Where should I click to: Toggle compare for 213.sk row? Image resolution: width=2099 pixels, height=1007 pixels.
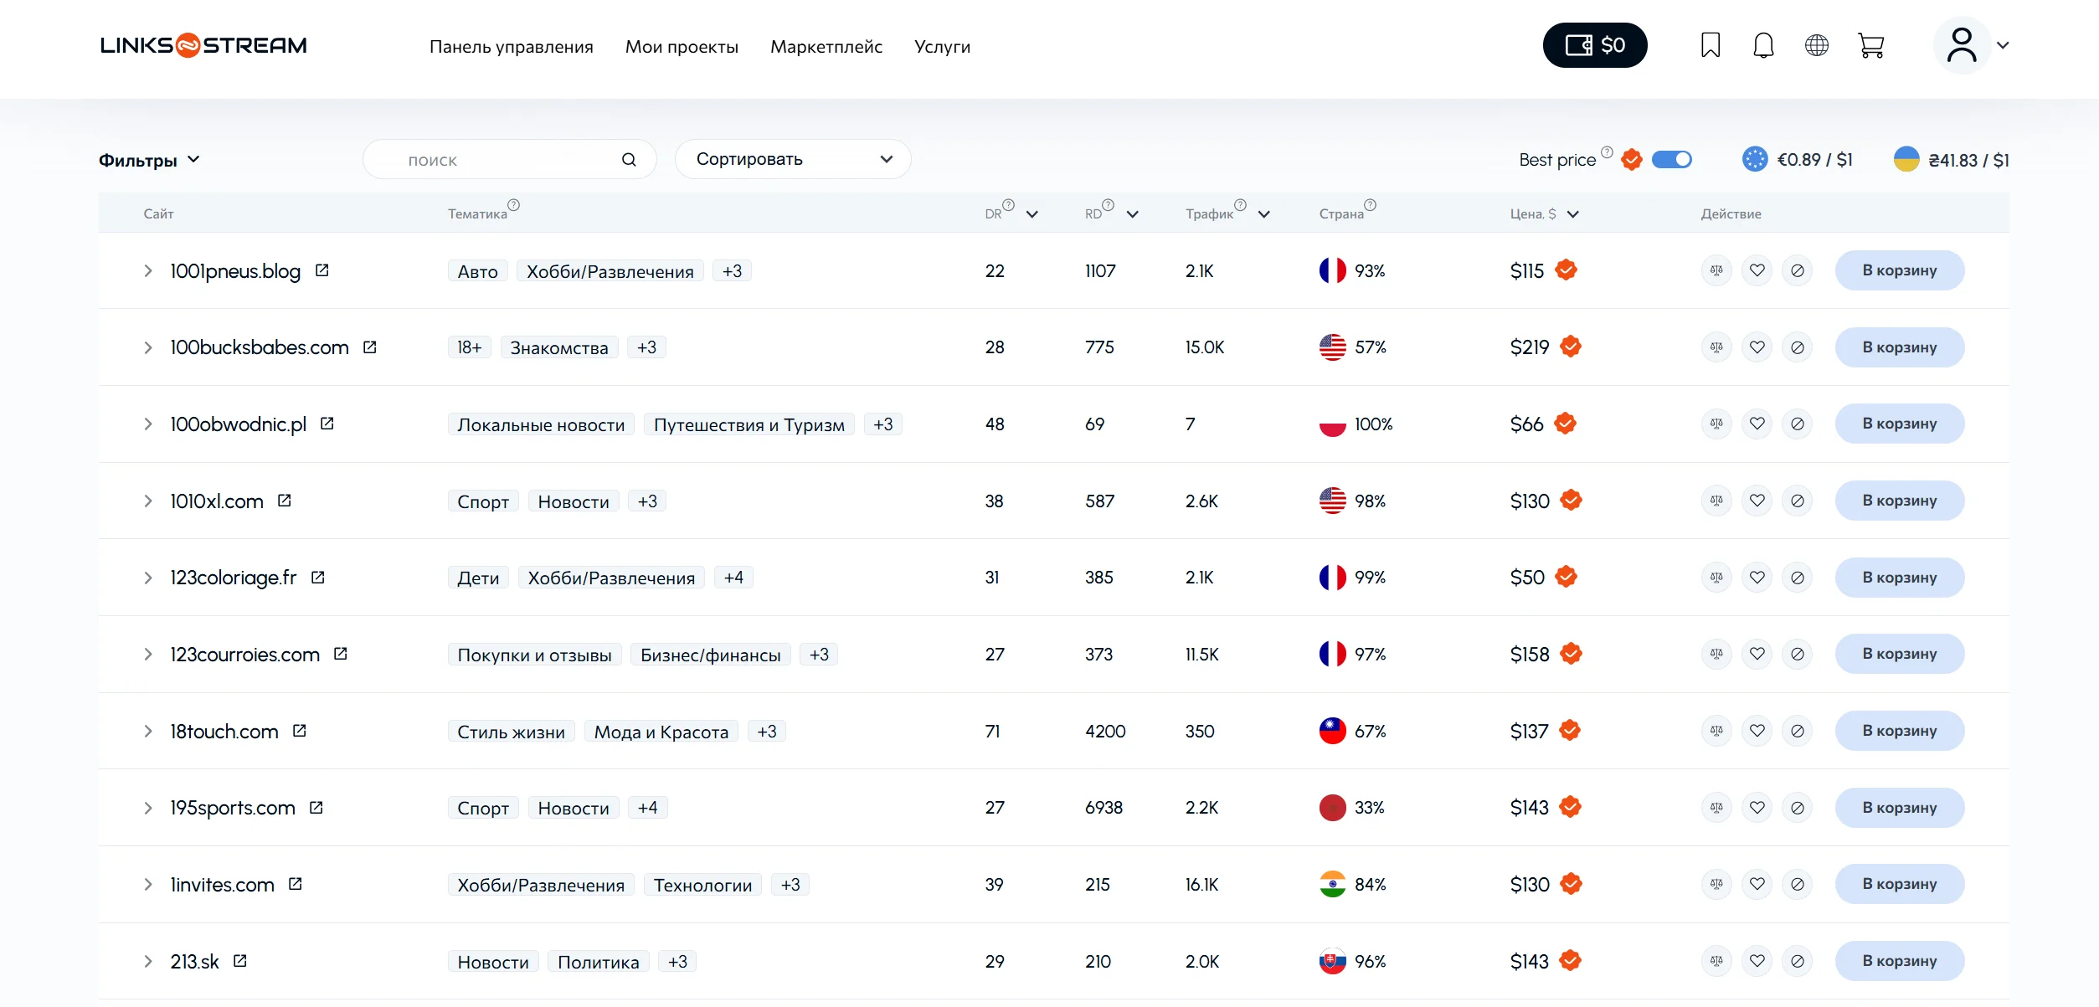pos(1716,961)
